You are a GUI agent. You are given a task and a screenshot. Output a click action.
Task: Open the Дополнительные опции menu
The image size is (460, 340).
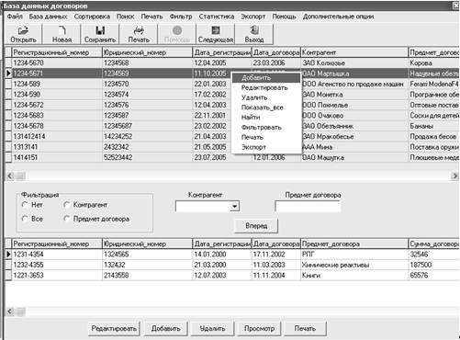(x=338, y=17)
